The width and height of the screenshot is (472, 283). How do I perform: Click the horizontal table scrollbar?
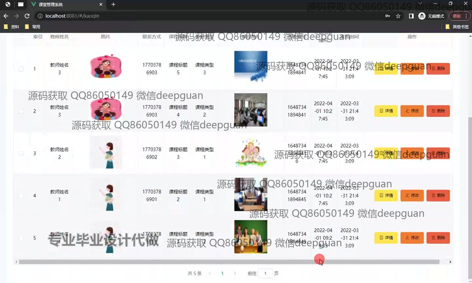[229, 262]
